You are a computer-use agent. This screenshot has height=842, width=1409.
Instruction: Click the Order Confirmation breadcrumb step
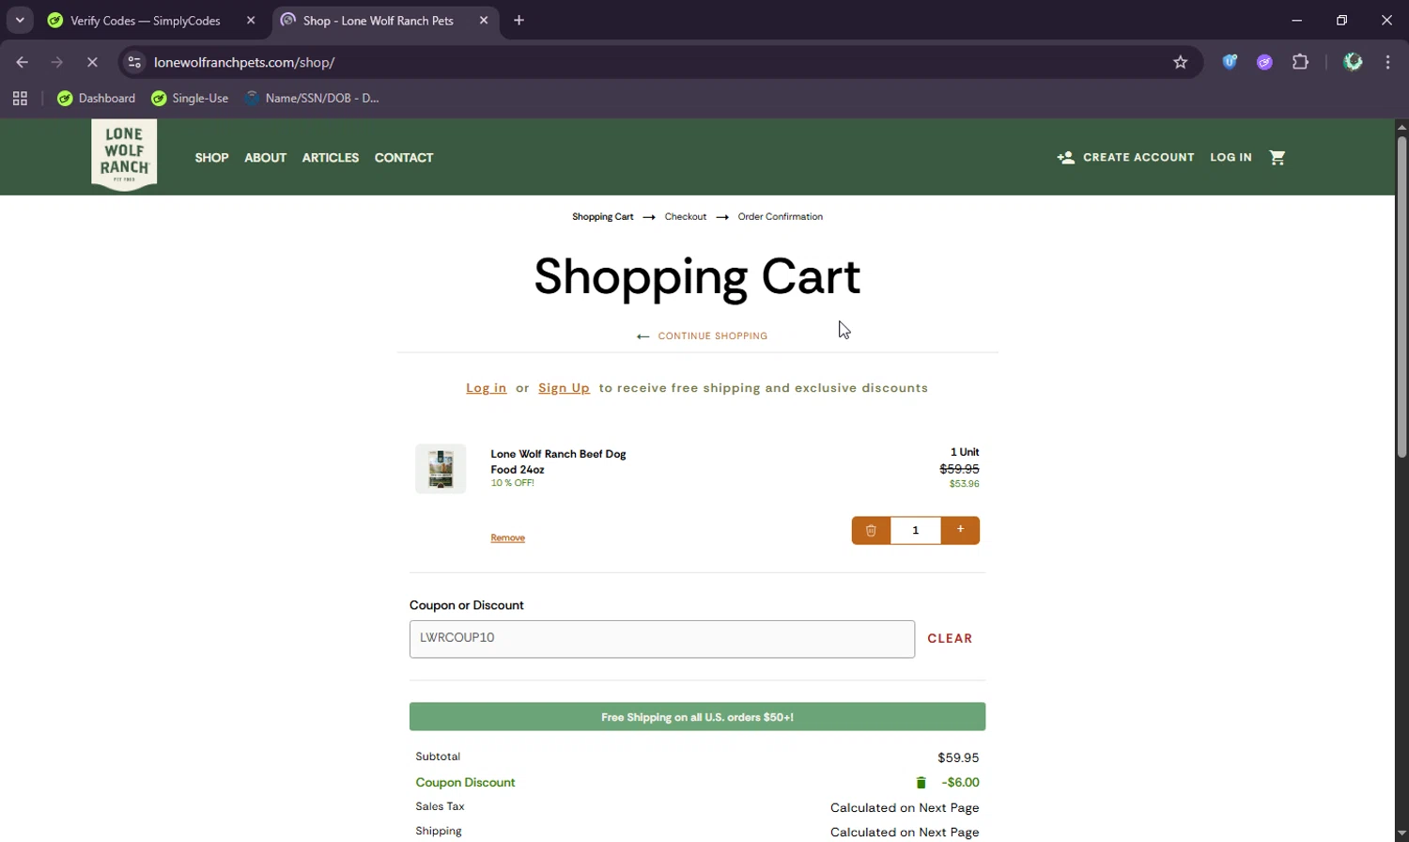tap(781, 216)
